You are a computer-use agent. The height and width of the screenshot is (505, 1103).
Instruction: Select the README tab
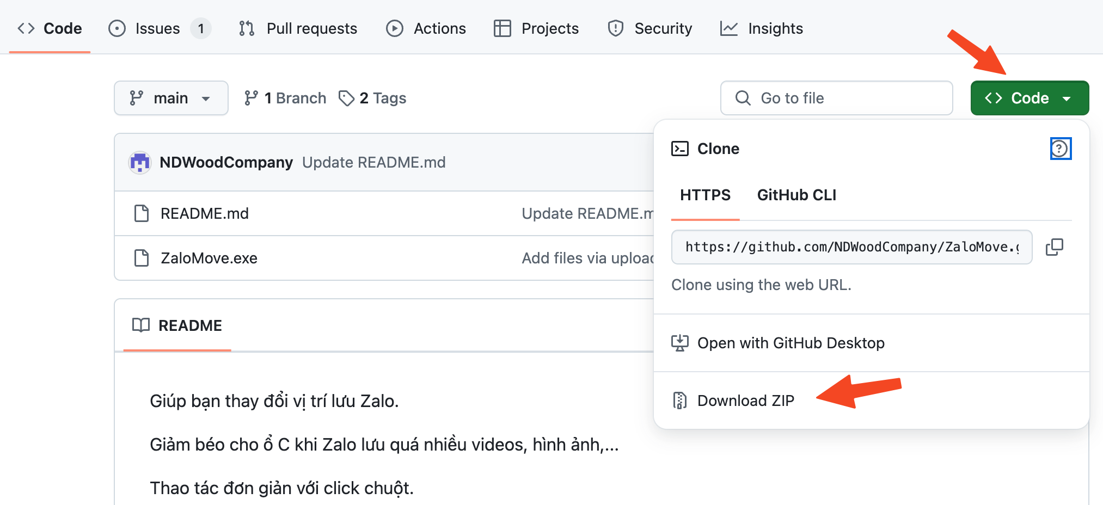click(x=177, y=325)
